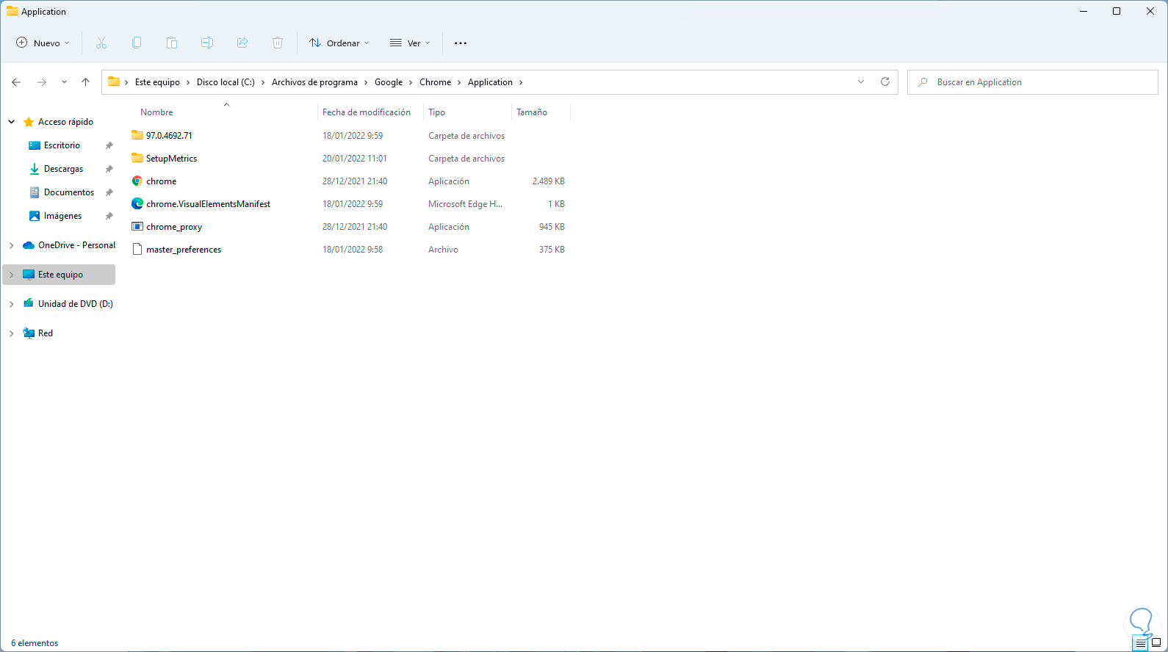Navigate to Este equipo breadcrumb
The width and height of the screenshot is (1168, 652).
click(157, 82)
